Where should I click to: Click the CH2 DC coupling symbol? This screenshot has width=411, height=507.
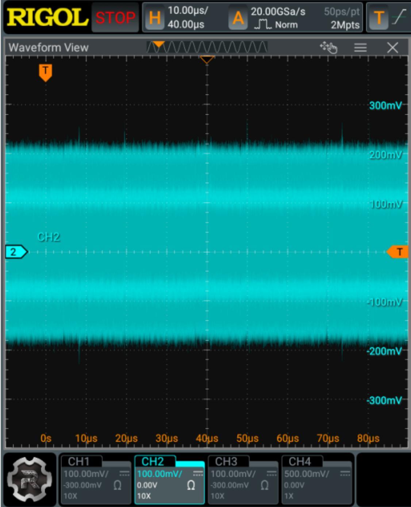[198, 474]
